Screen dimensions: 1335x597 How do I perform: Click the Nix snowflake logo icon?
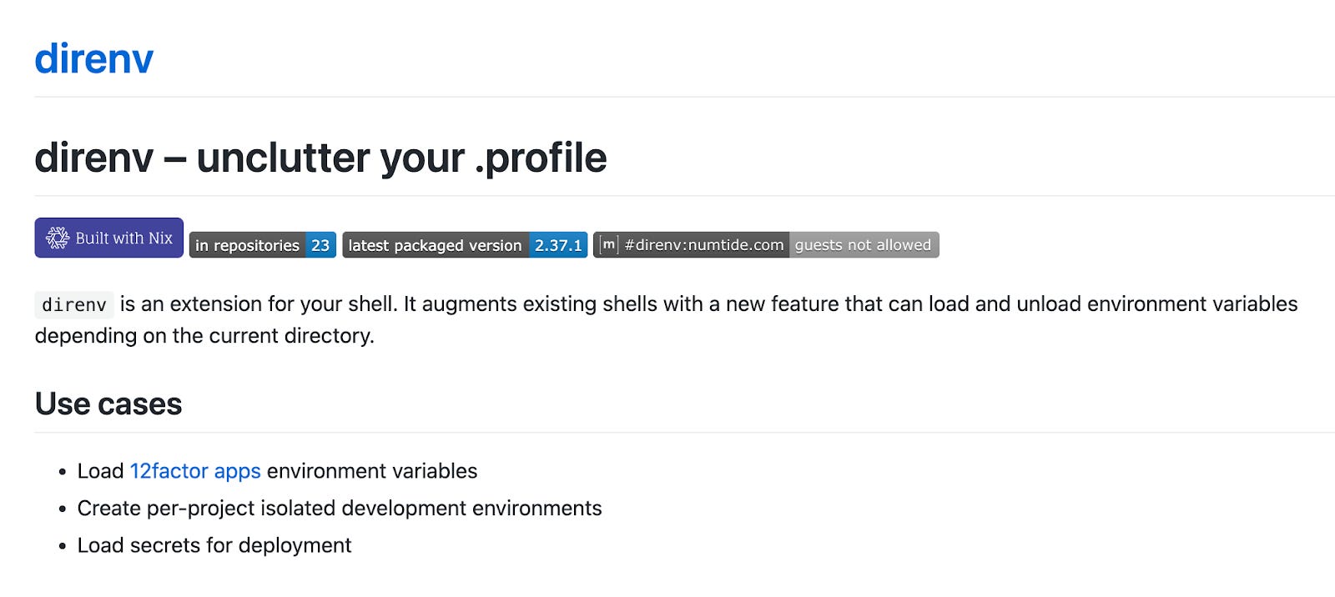[58, 238]
